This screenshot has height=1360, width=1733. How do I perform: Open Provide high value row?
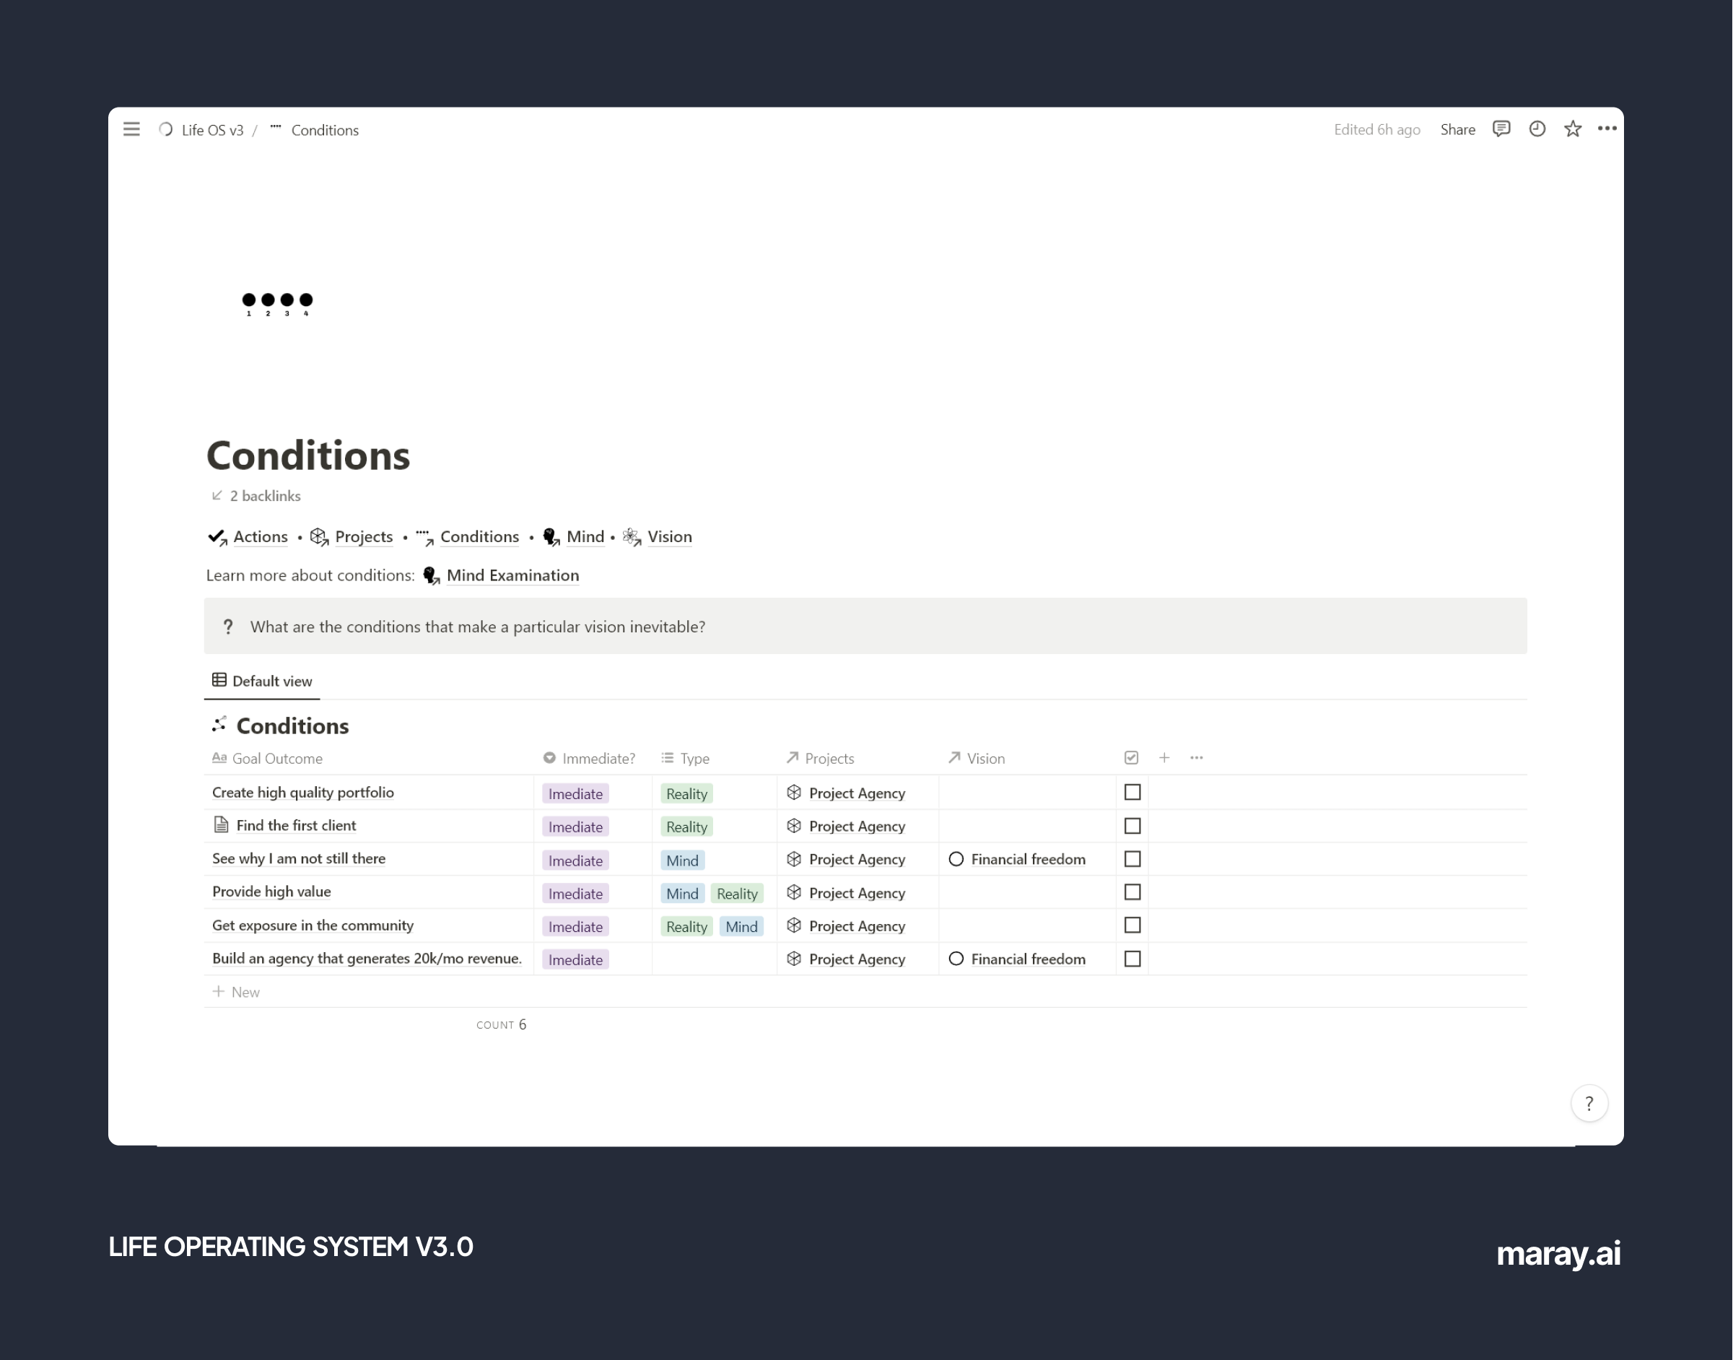(271, 892)
